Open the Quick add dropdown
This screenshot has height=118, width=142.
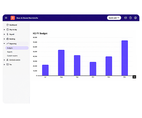coord(114,18)
